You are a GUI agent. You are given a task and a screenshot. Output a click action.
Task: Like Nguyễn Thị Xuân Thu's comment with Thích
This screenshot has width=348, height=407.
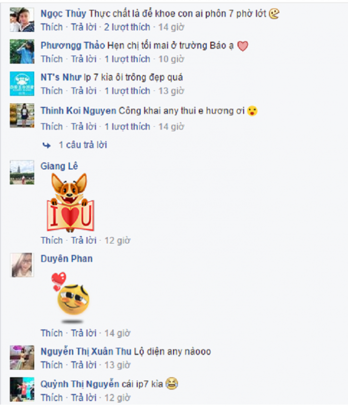click(x=51, y=365)
